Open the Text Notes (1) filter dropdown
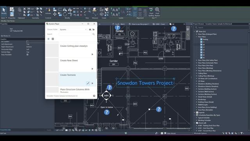 (x=22, y=36)
